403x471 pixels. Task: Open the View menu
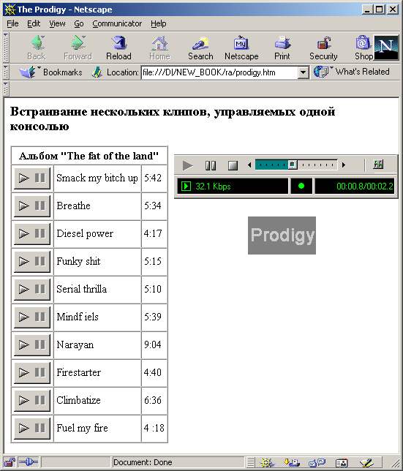click(57, 23)
